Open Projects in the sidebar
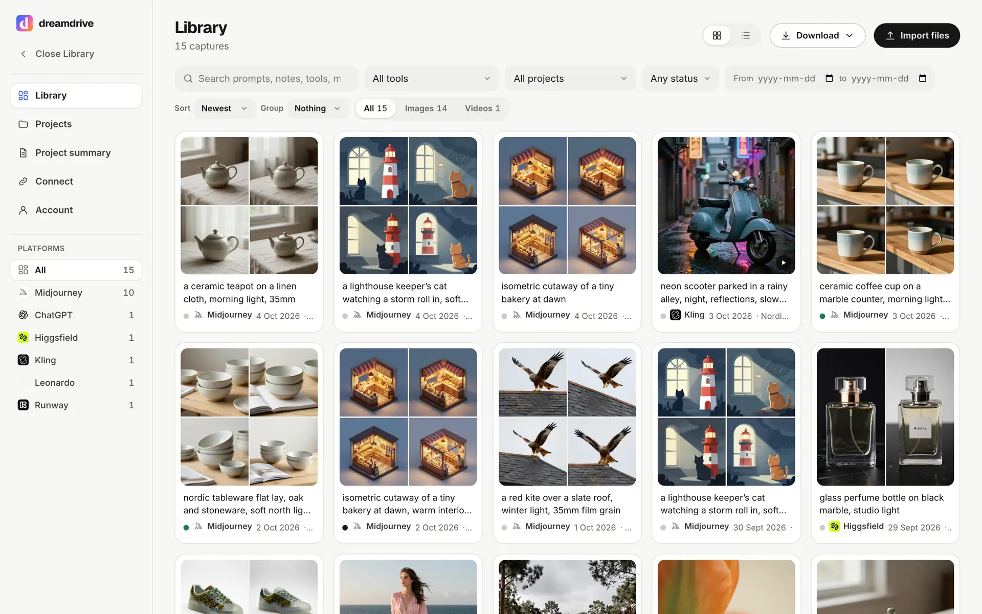 coord(76,124)
